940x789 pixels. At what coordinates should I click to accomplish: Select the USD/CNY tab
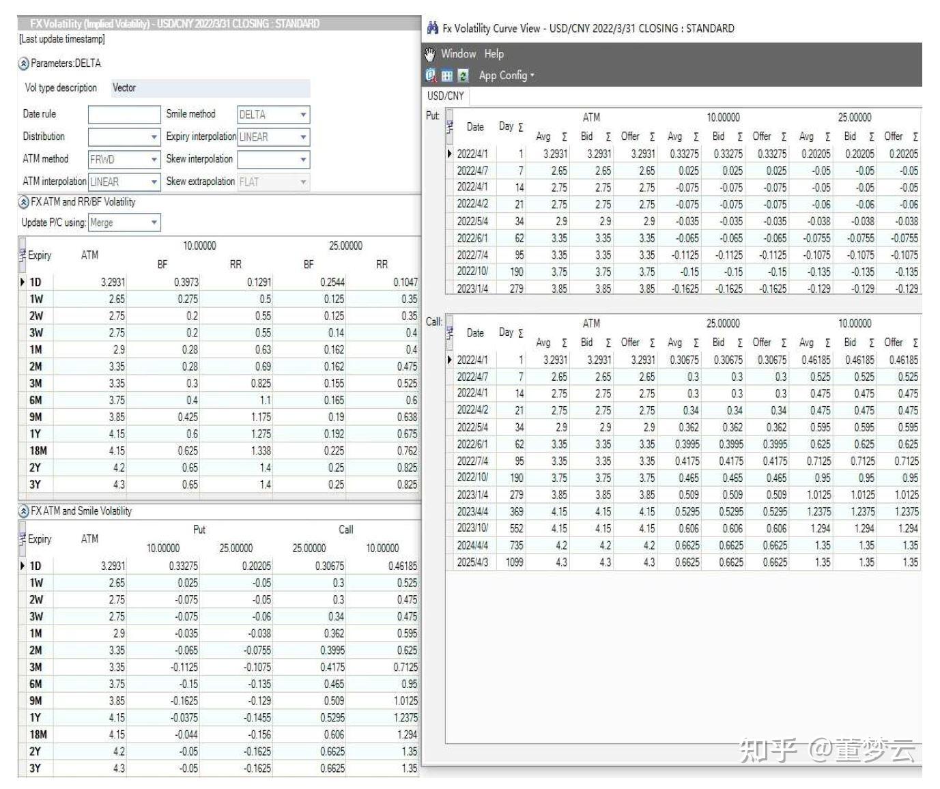tap(444, 96)
